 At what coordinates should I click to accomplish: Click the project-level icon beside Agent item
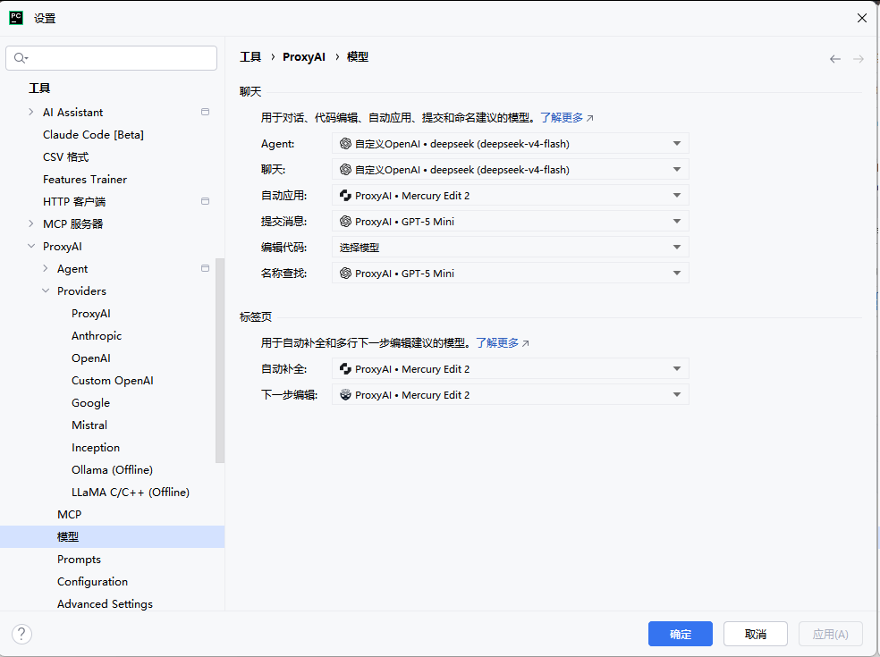coord(206,269)
